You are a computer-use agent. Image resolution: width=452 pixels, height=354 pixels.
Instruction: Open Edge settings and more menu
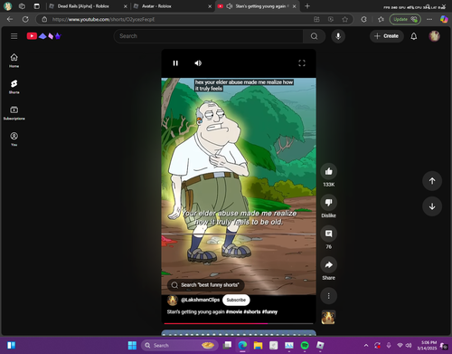click(x=429, y=19)
